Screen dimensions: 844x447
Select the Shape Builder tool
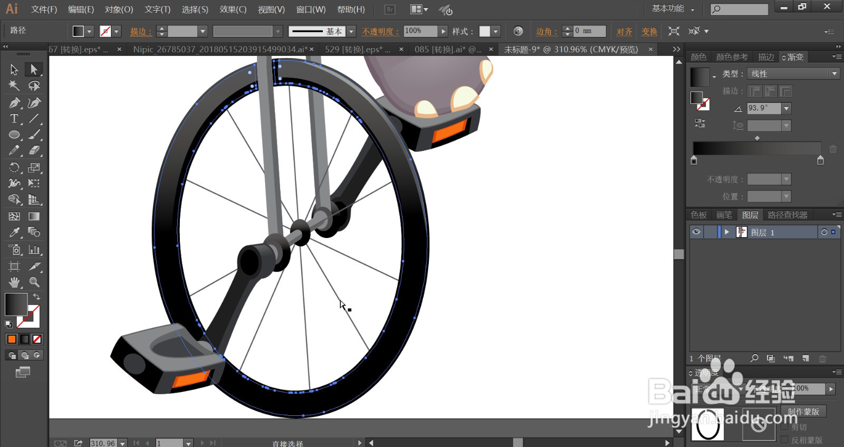click(14, 199)
